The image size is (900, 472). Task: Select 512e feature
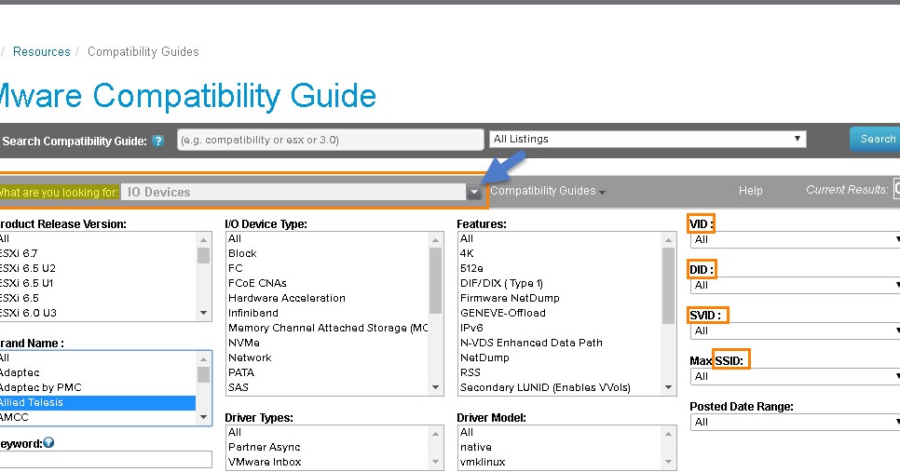pos(471,268)
